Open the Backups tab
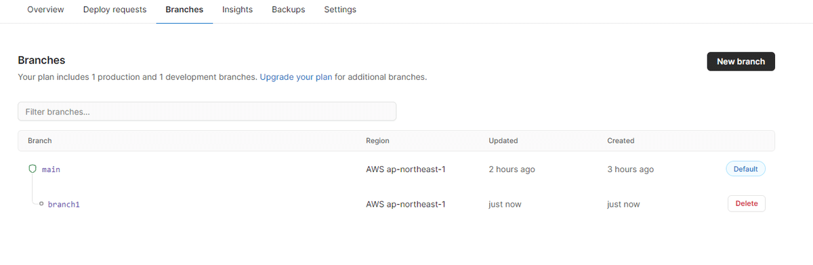This screenshot has width=813, height=265. [x=288, y=9]
